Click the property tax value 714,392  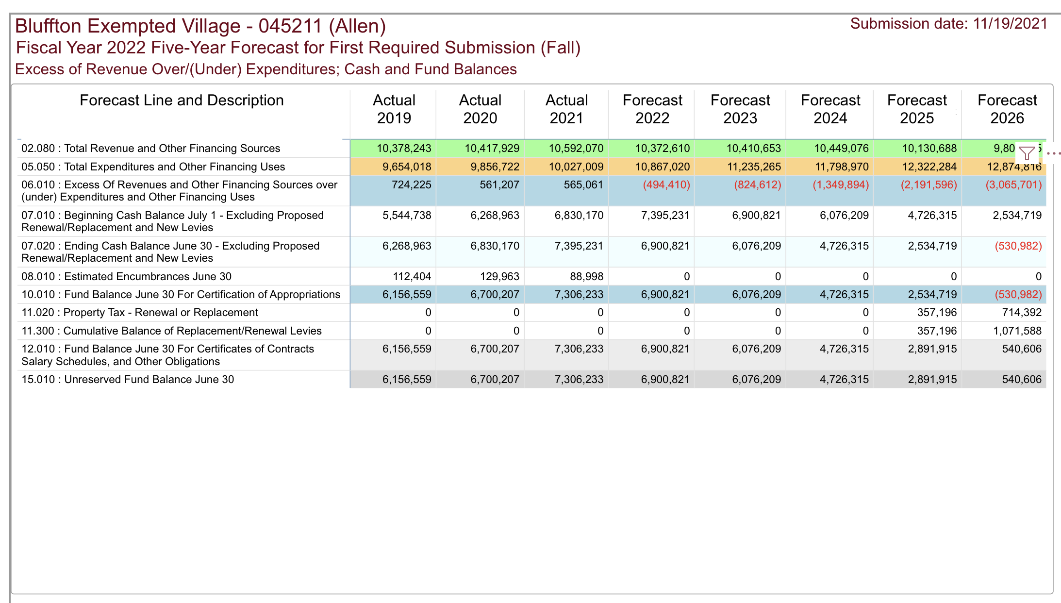(1022, 312)
